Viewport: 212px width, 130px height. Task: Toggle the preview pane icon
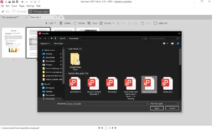(x=173, y=43)
